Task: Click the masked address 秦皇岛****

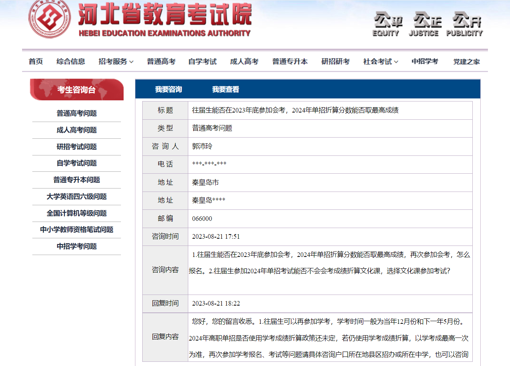Action: pyautogui.click(x=208, y=200)
